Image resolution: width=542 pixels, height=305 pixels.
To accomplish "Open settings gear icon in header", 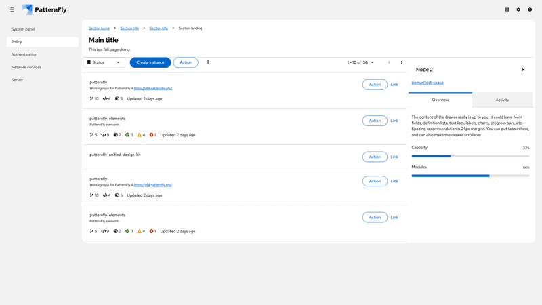I will click(x=518, y=9).
